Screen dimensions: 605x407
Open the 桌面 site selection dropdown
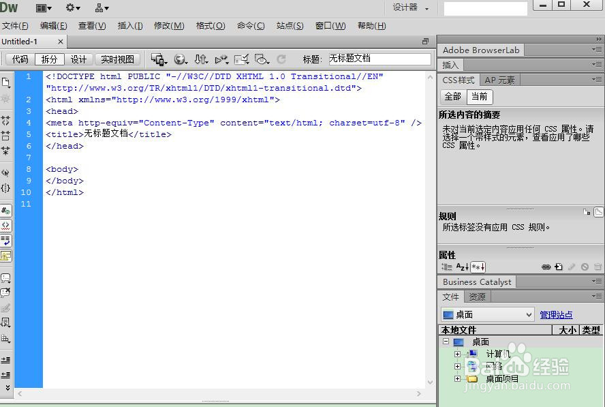[487, 315]
